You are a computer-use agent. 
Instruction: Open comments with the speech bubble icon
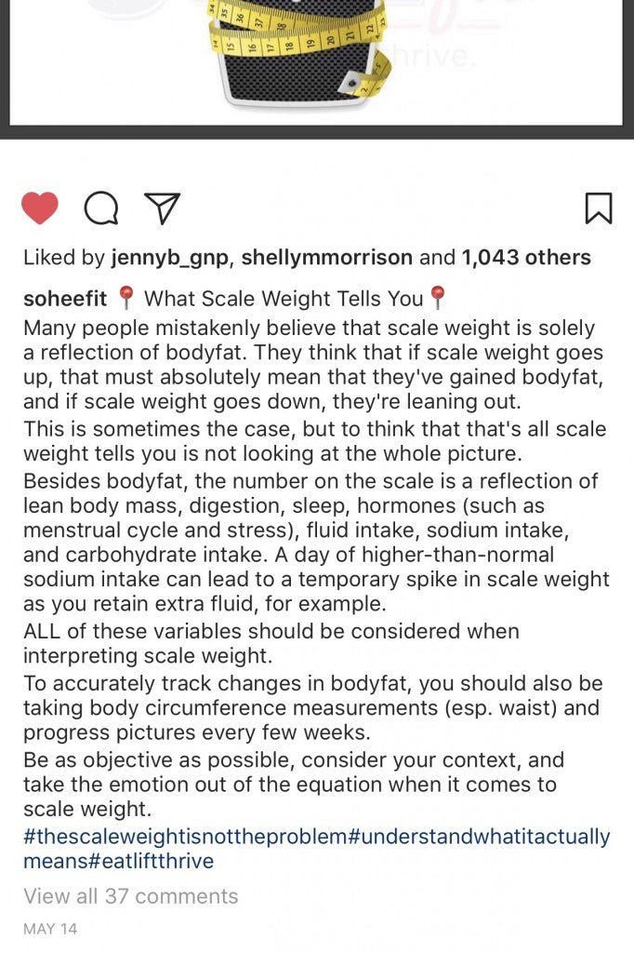[100, 208]
